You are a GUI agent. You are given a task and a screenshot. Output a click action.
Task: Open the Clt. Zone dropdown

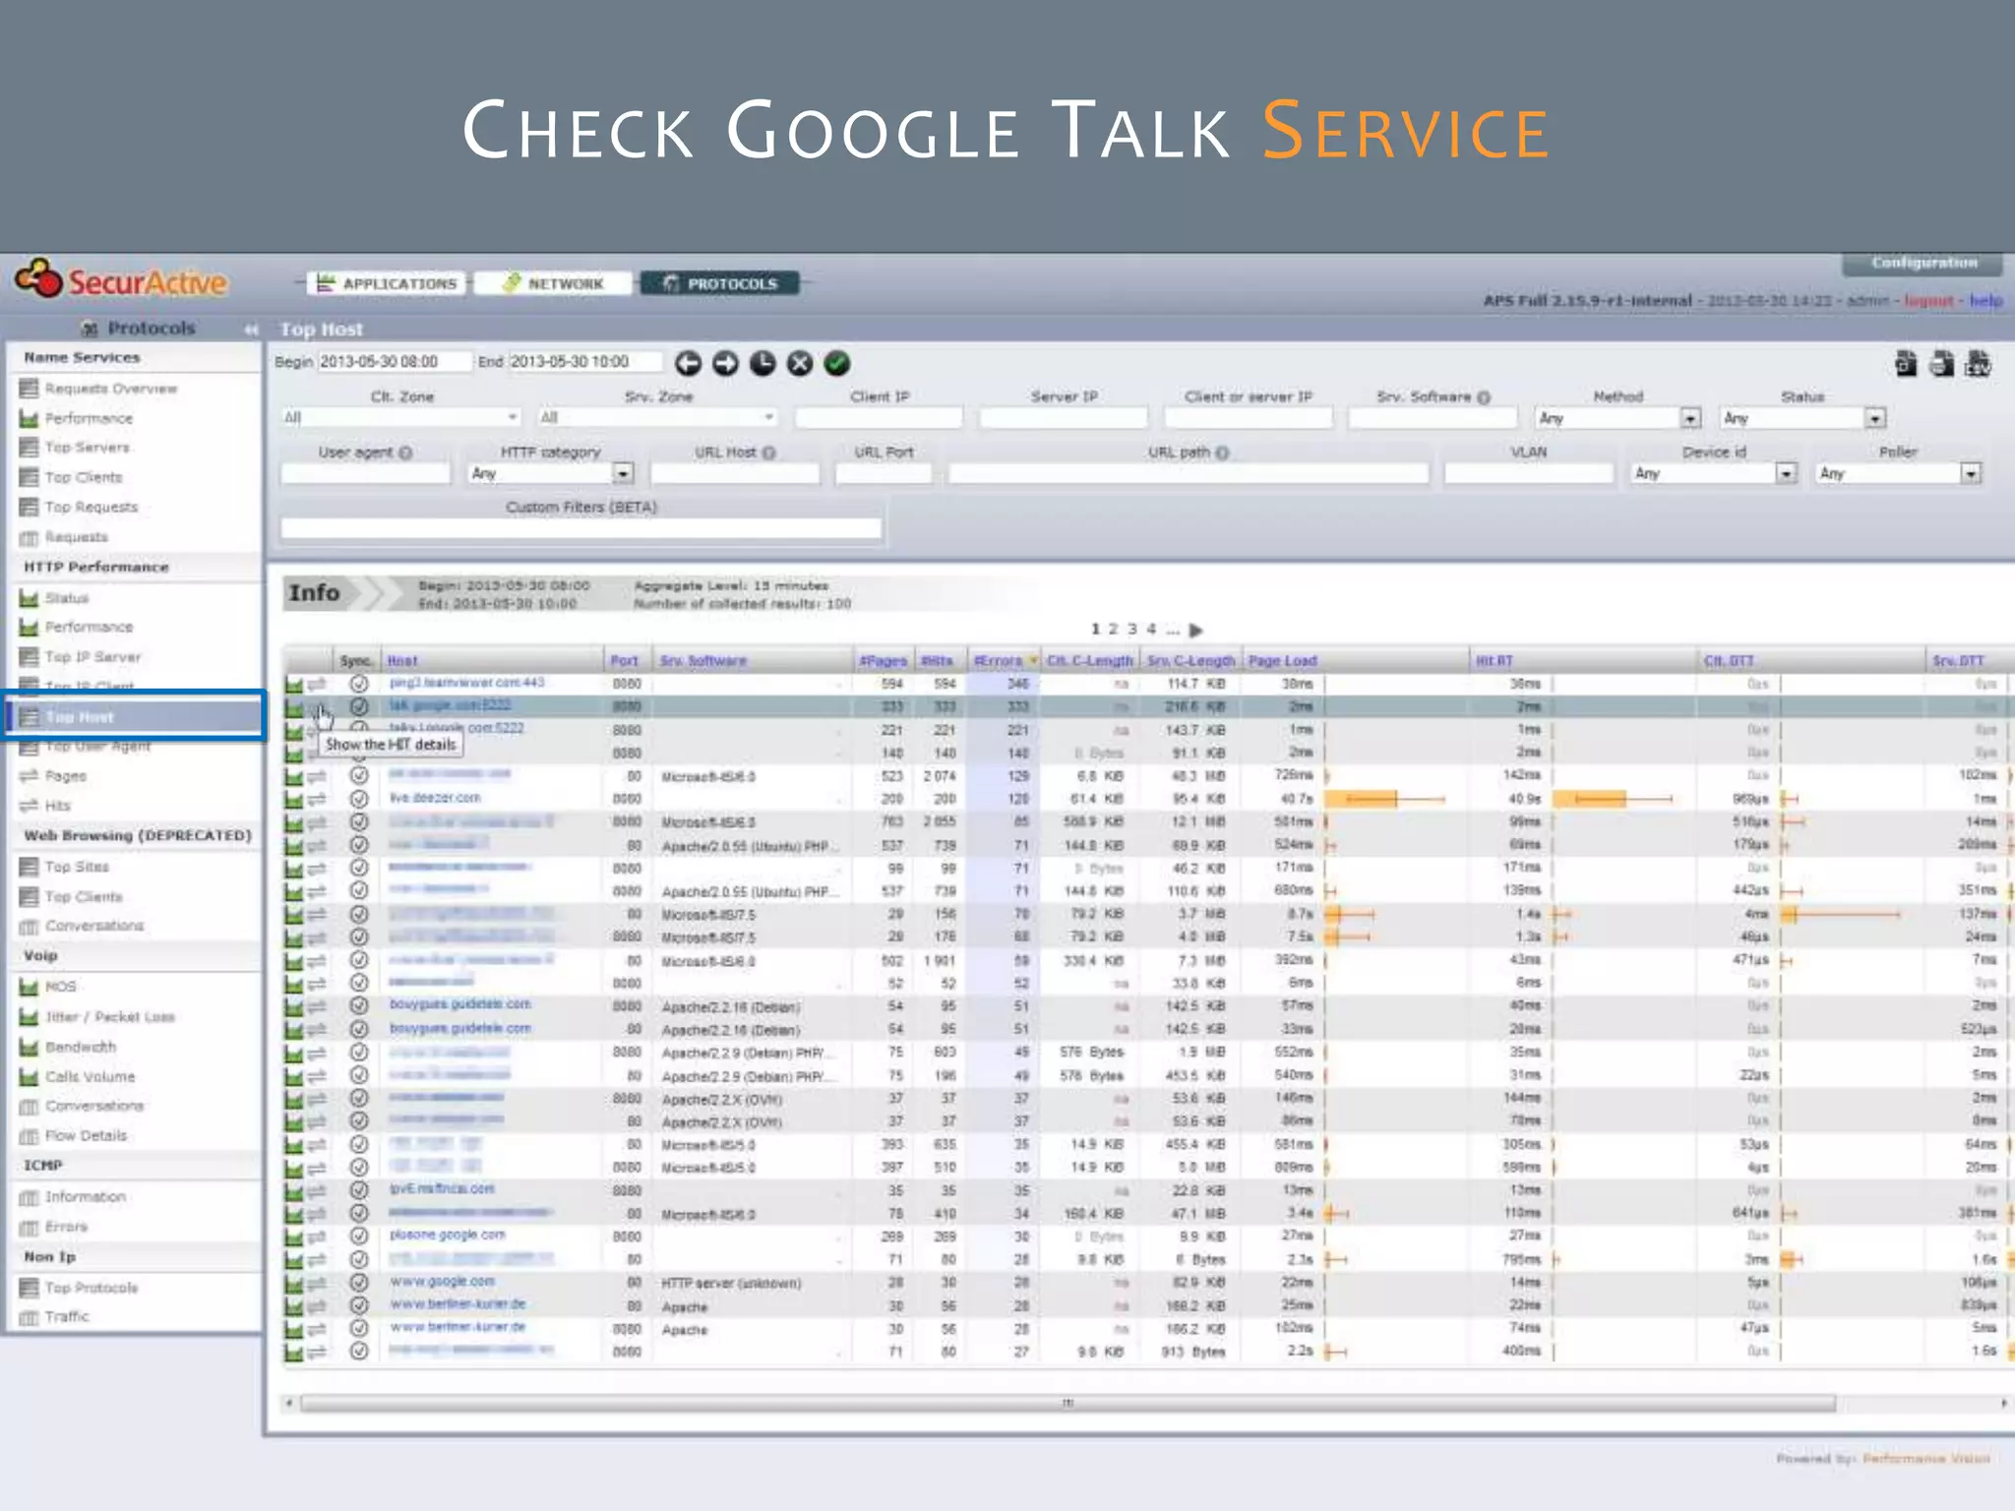coord(400,418)
